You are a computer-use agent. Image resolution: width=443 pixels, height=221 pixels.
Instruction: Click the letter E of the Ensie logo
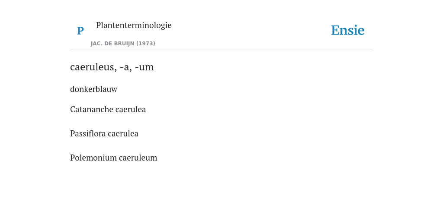335,31
